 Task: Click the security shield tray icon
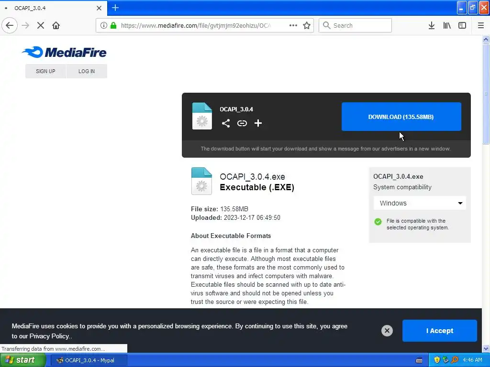[x=437, y=360]
